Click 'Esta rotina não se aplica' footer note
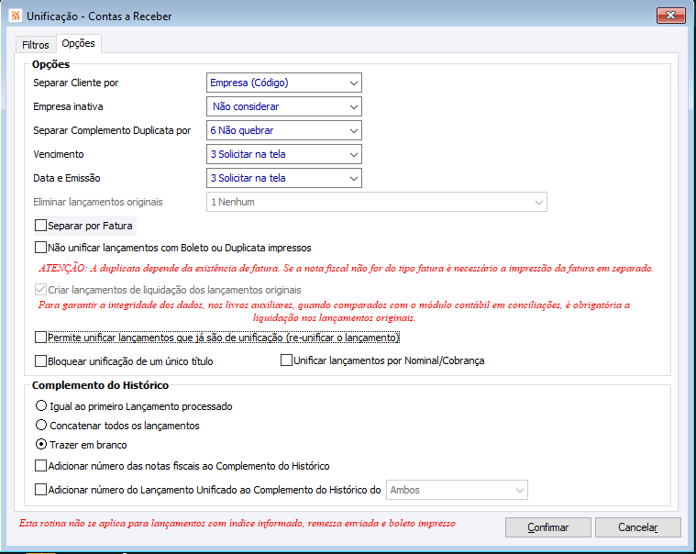The height and width of the screenshot is (554, 696). click(x=237, y=524)
